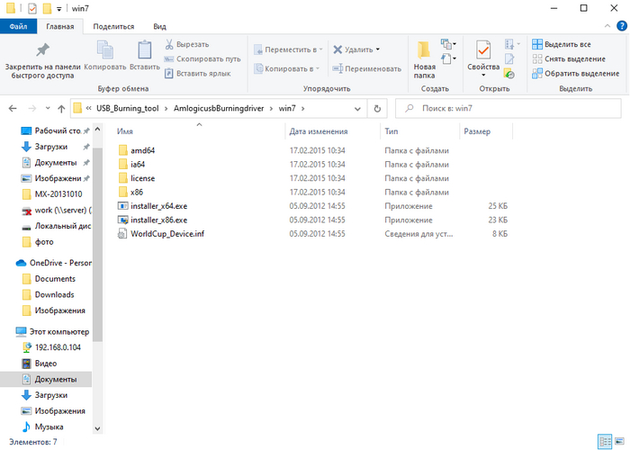Select the installer_x64.exe file
This screenshot has height=450, width=630.
[158, 205]
